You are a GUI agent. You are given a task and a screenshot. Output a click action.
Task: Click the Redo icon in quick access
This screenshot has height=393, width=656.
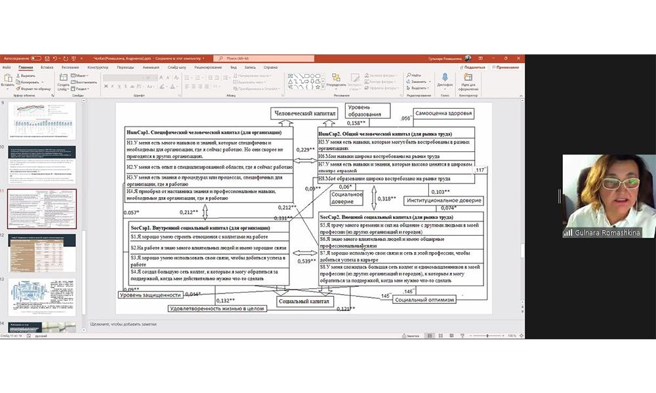click(65, 58)
